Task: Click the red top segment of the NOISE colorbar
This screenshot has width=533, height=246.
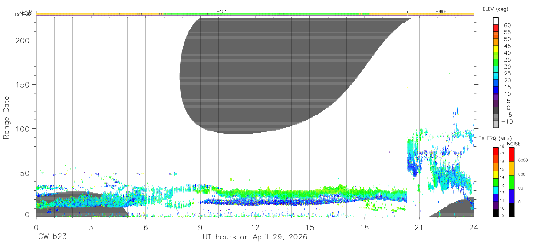Action: coord(511,155)
